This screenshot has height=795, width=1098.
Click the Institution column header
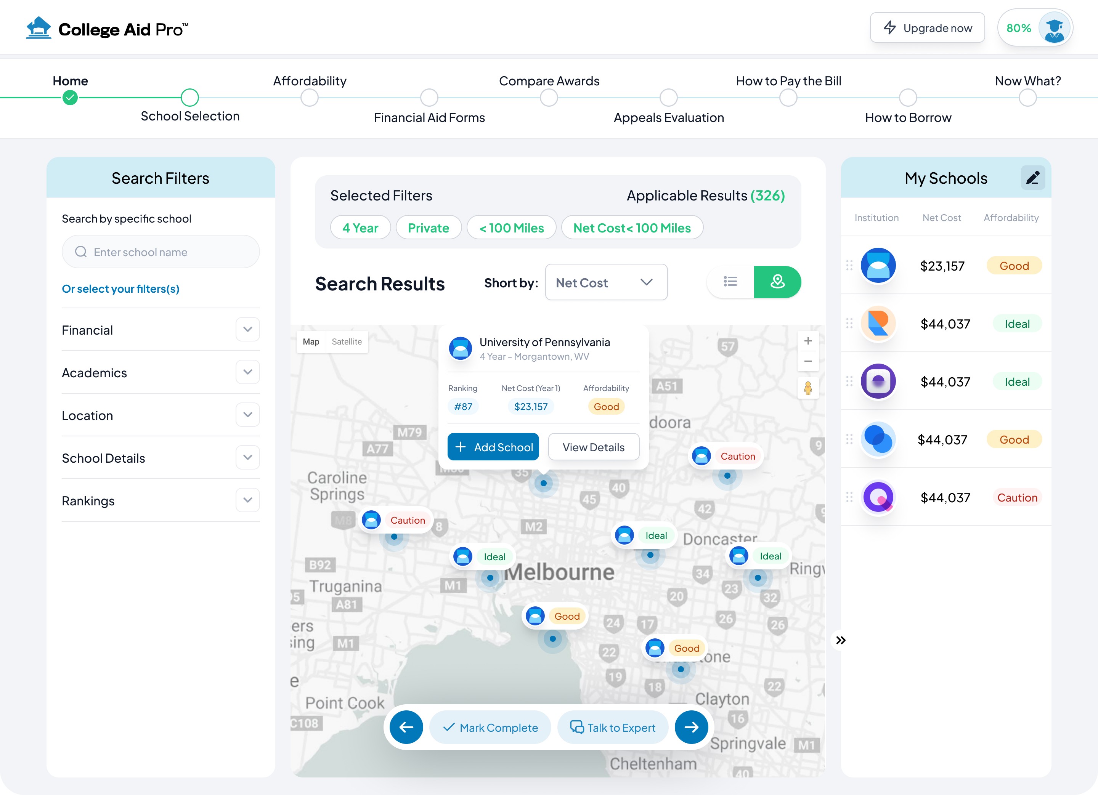point(876,218)
